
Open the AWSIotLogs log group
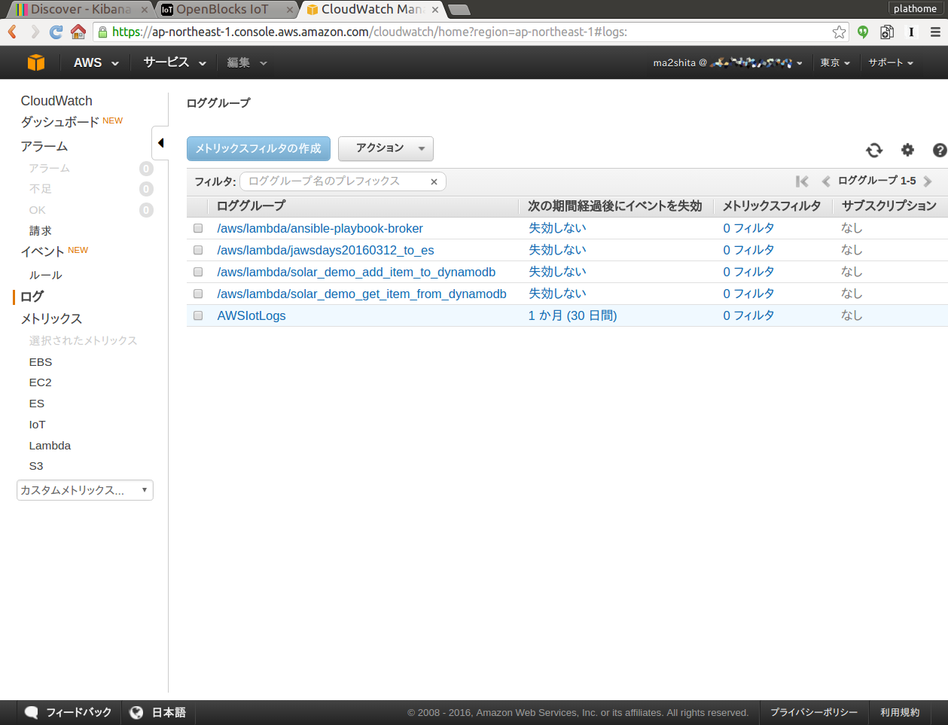(x=251, y=315)
